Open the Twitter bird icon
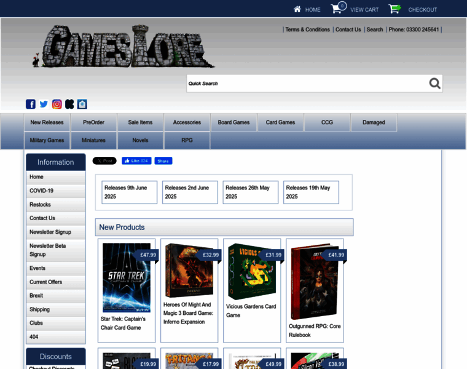 pos(44,104)
